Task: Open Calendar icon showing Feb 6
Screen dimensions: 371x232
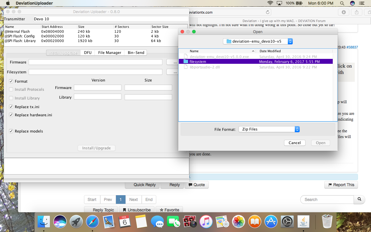Action: (x=125, y=222)
